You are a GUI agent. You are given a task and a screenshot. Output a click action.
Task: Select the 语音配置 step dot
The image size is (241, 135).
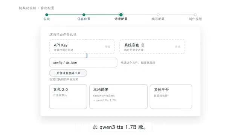[x=121, y=15]
